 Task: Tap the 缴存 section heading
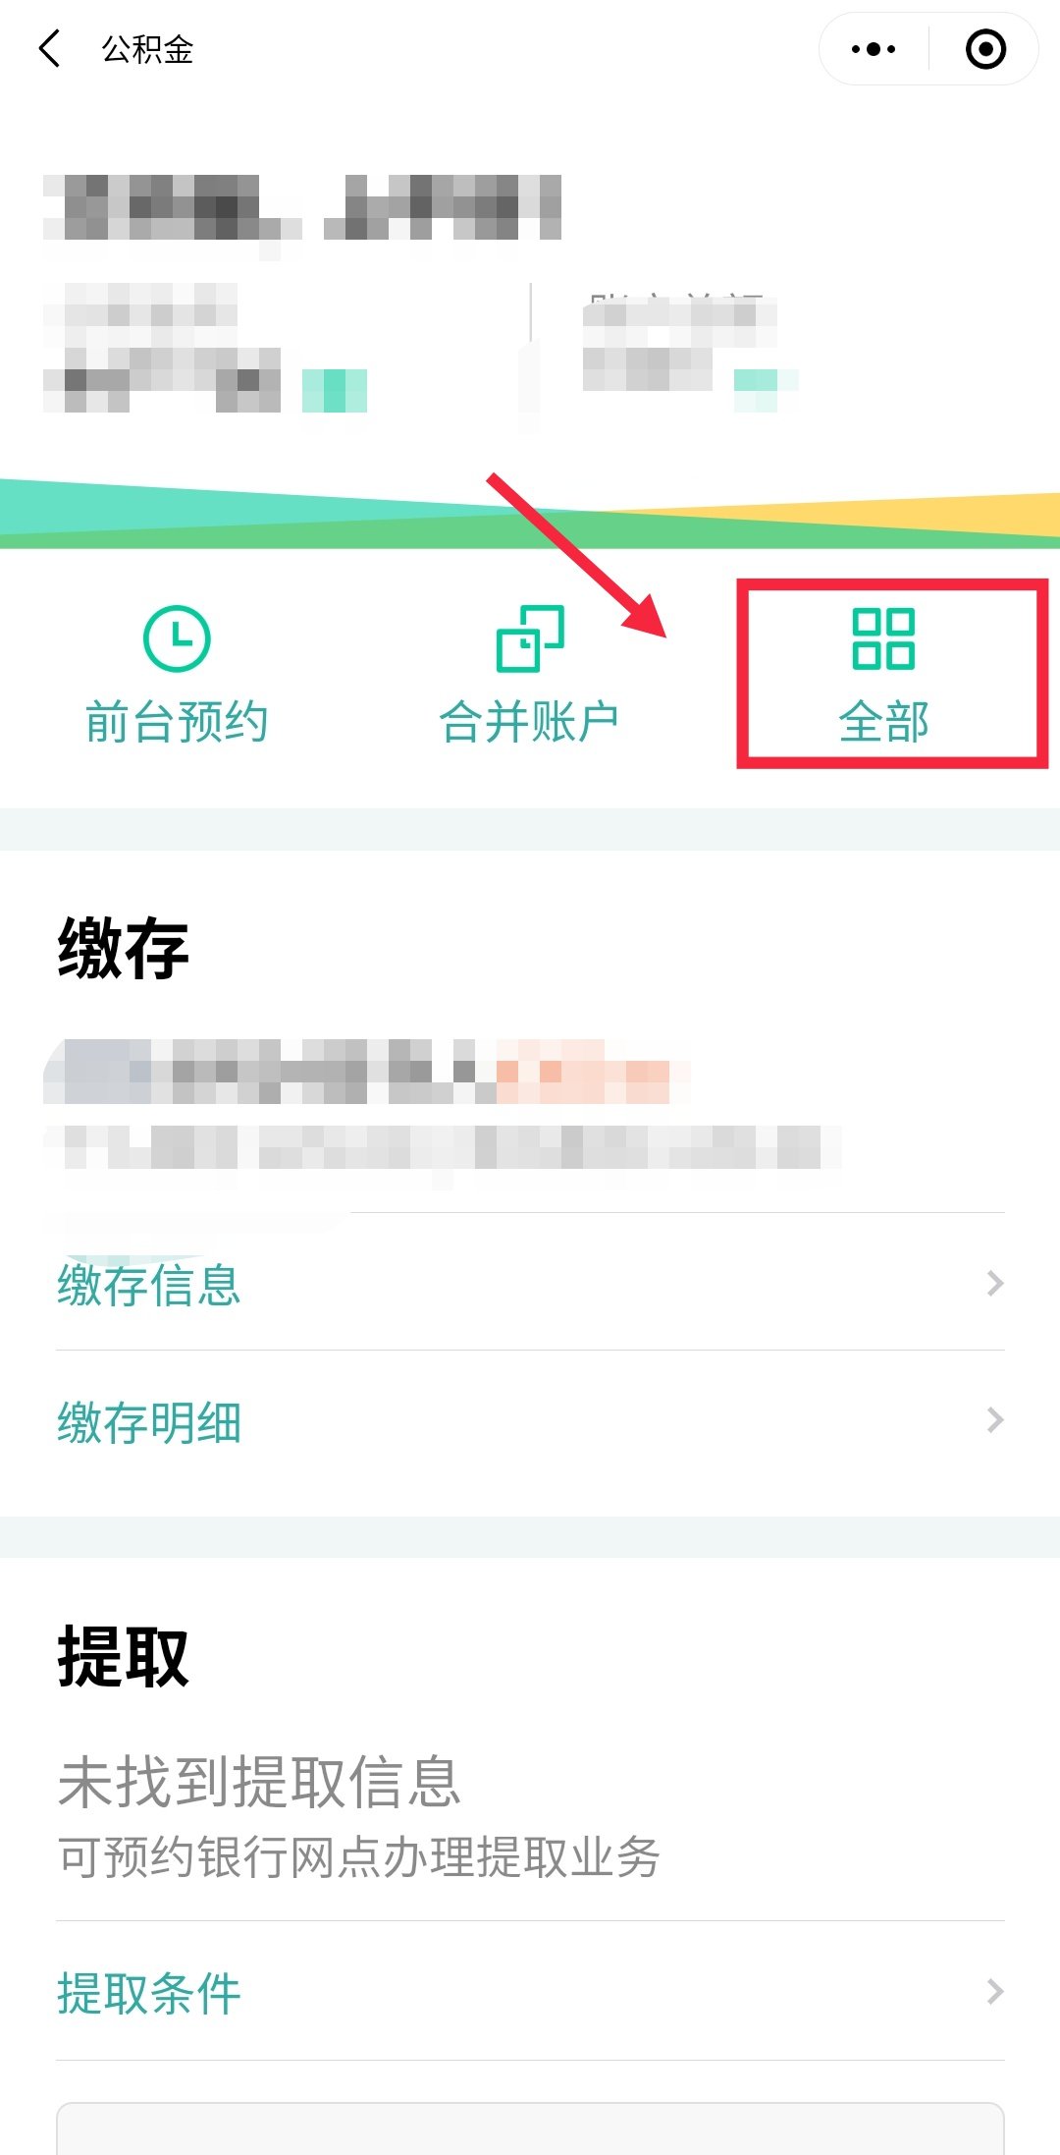(x=123, y=948)
